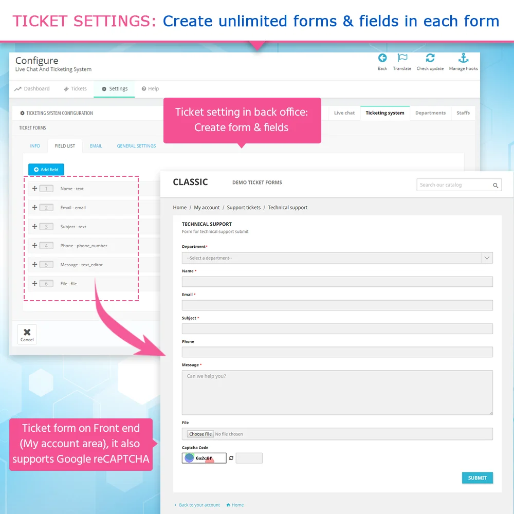Switch to the GENERAL SETTINGS tab
This screenshot has width=514, height=514.
(136, 145)
